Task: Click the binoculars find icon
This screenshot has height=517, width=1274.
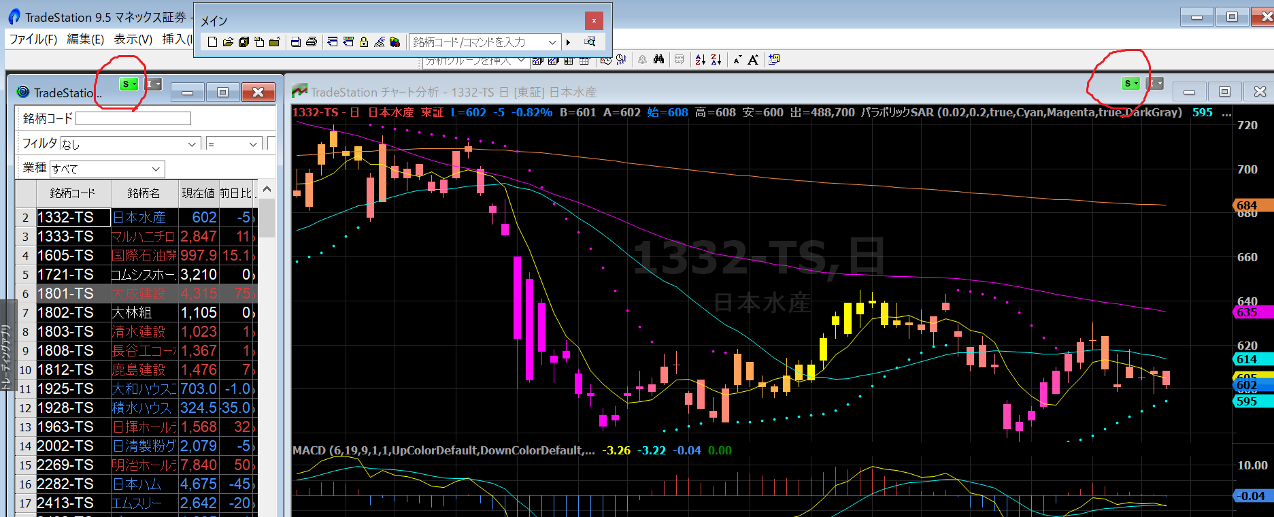Action: tap(658, 60)
